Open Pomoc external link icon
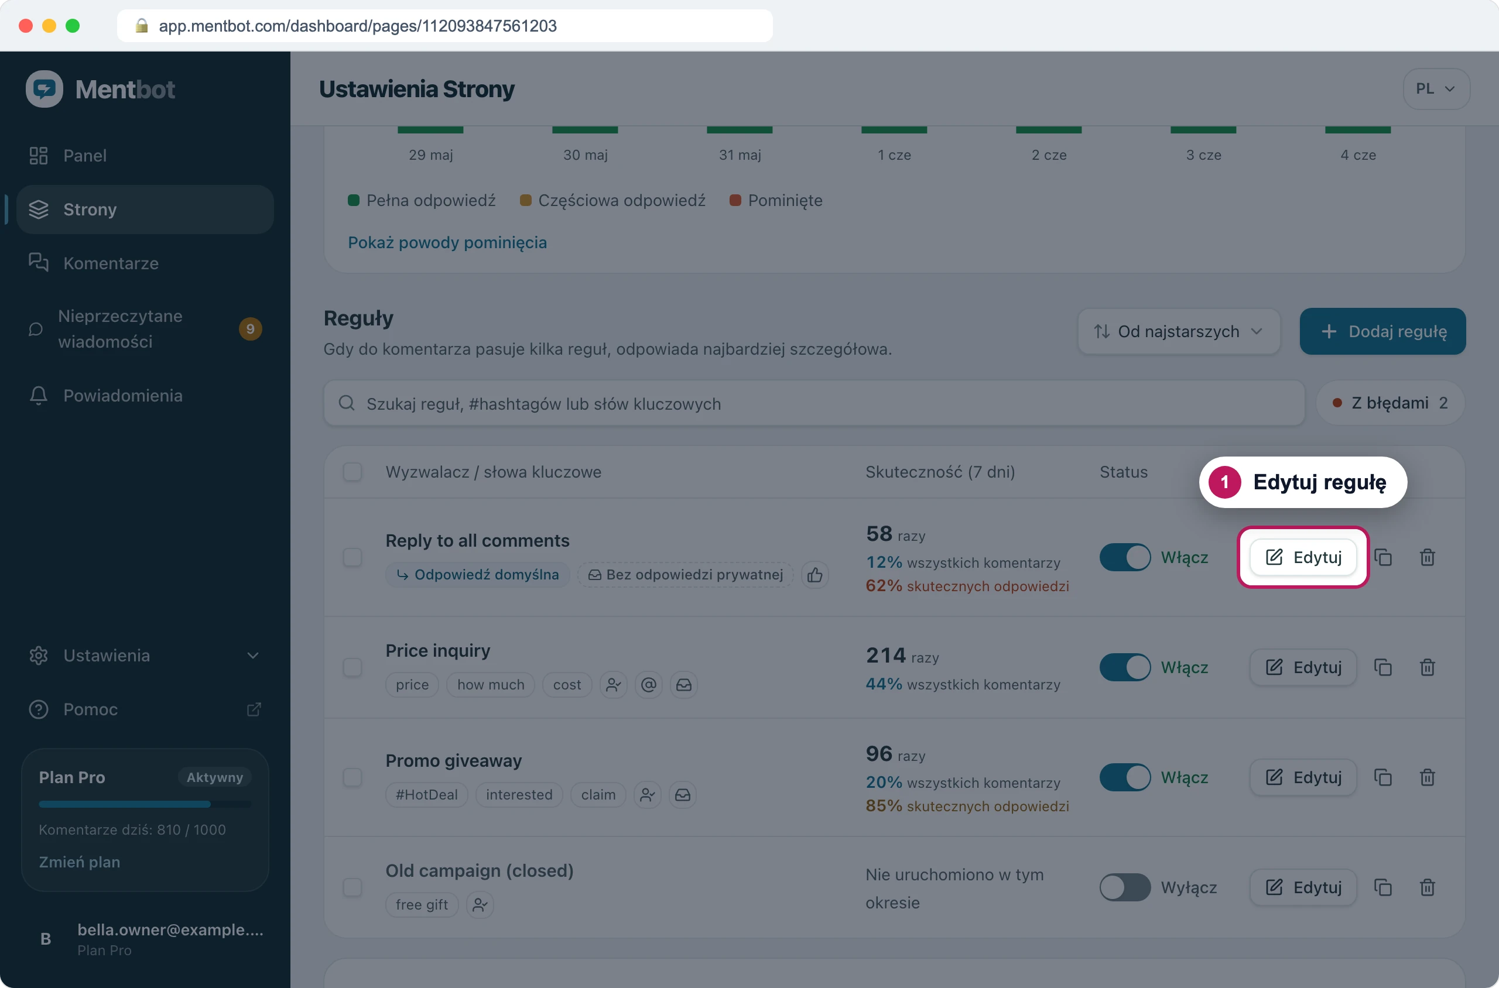 [x=254, y=709]
